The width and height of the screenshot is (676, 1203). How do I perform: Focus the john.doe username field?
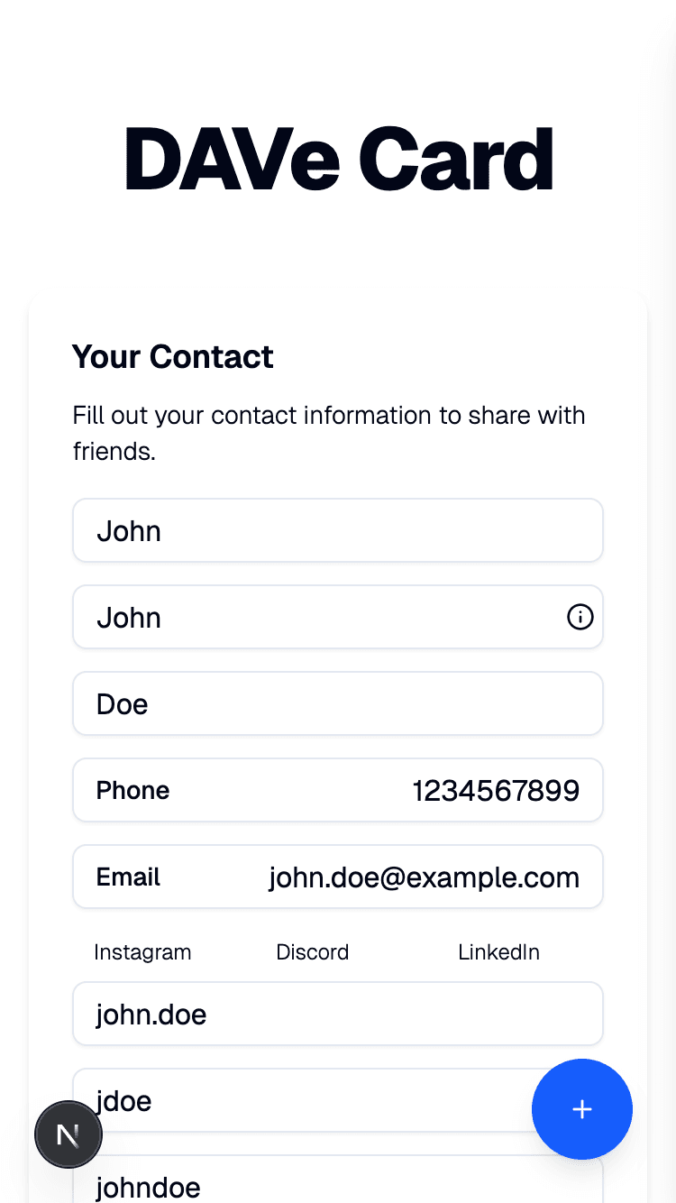(337, 1015)
